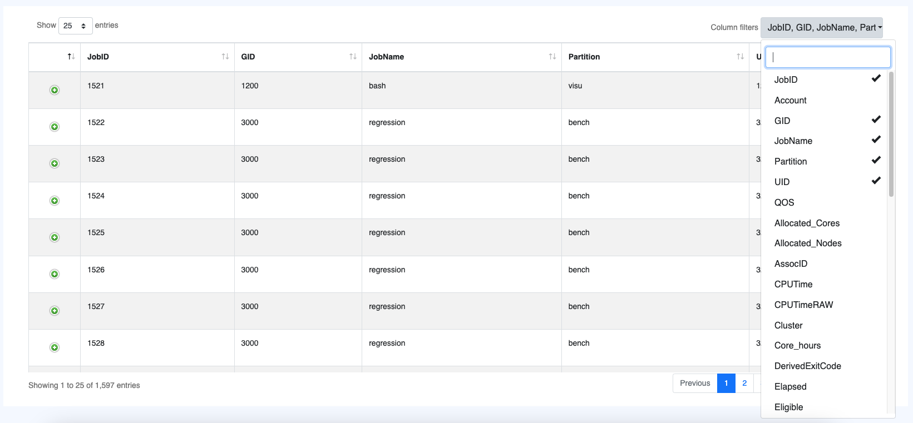Select Account in the column list
913x423 pixels.
[x=791, y=100]
